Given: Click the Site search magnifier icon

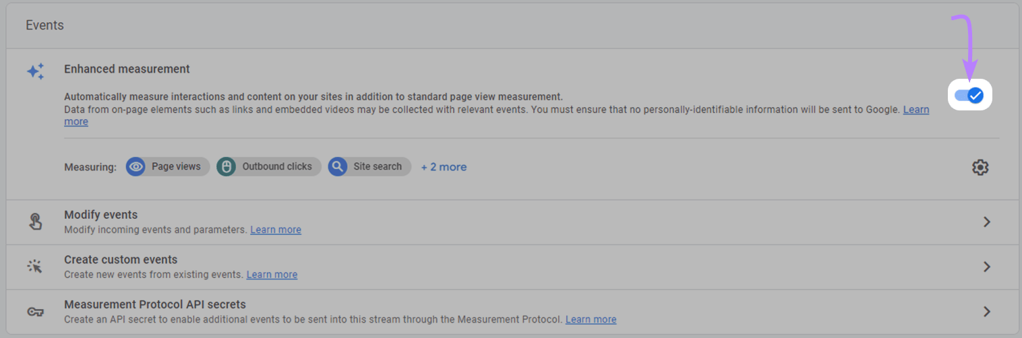Looking at the screenshot, I should click(338, 167).
